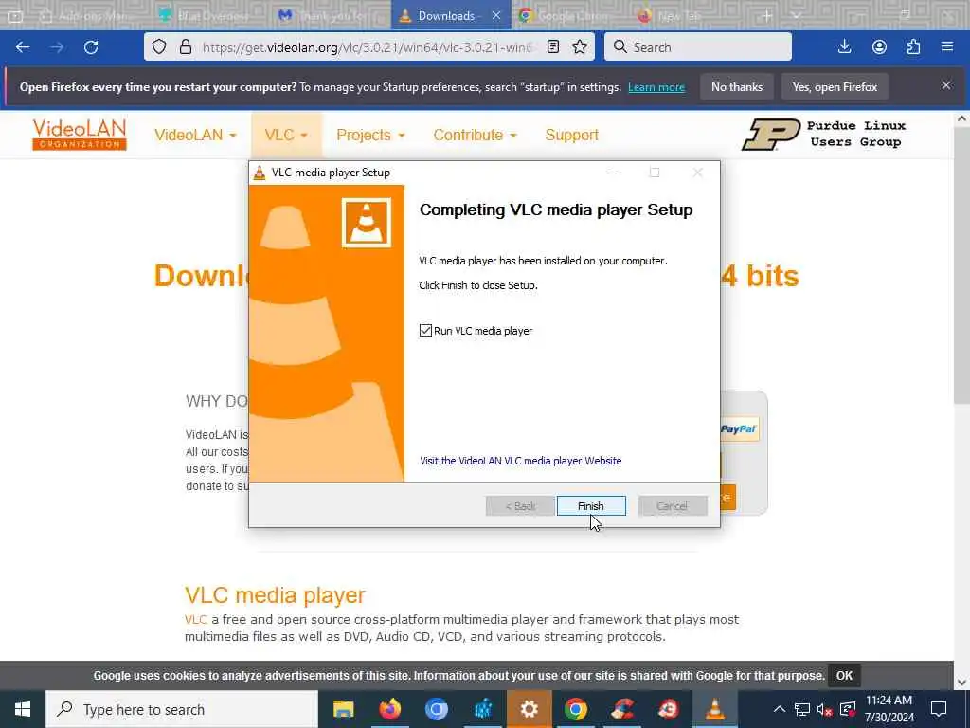Expand the VideoLAN navigation dropdown
Image resolution: width=970 pixels, height=728 pixels.
195,135
